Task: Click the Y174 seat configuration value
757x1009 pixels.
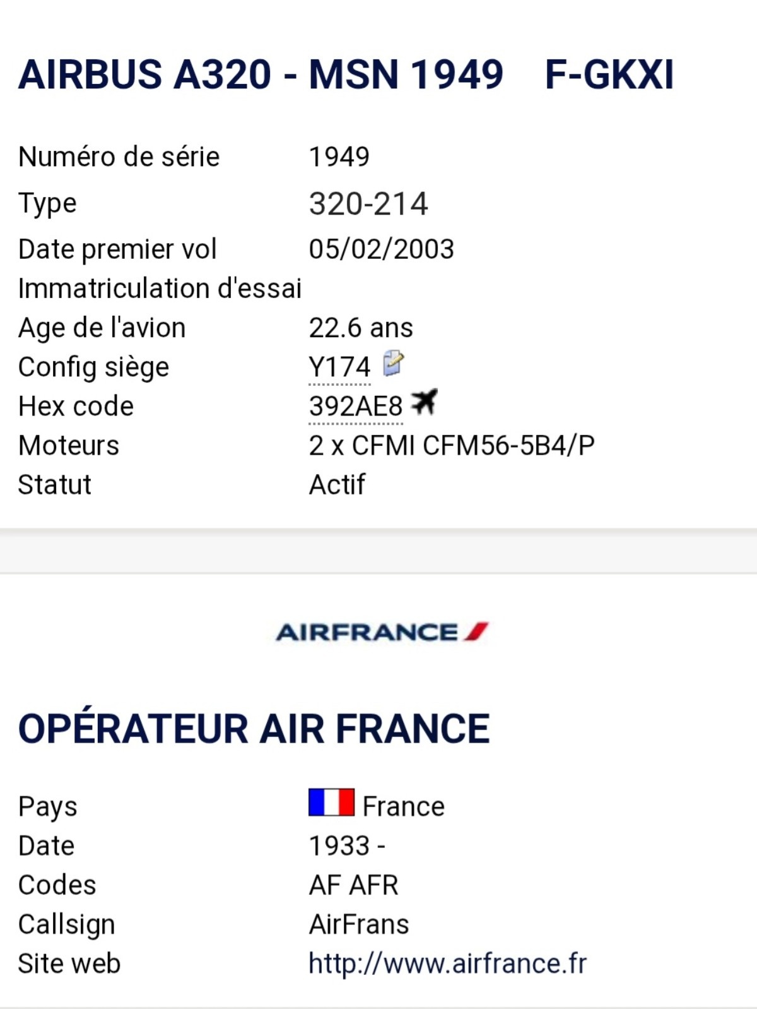Action: [339, 367]
